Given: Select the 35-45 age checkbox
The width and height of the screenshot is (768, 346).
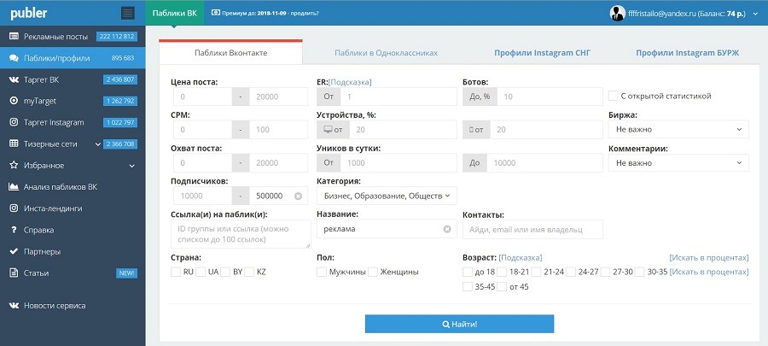Looking at the screenshot, I should coord(468,287).
